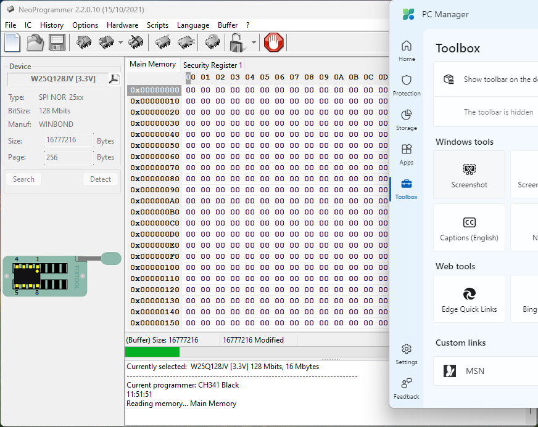Open Storage in PC Manager sidebar
Screen dimensions: 538x427
coord(407,120)
